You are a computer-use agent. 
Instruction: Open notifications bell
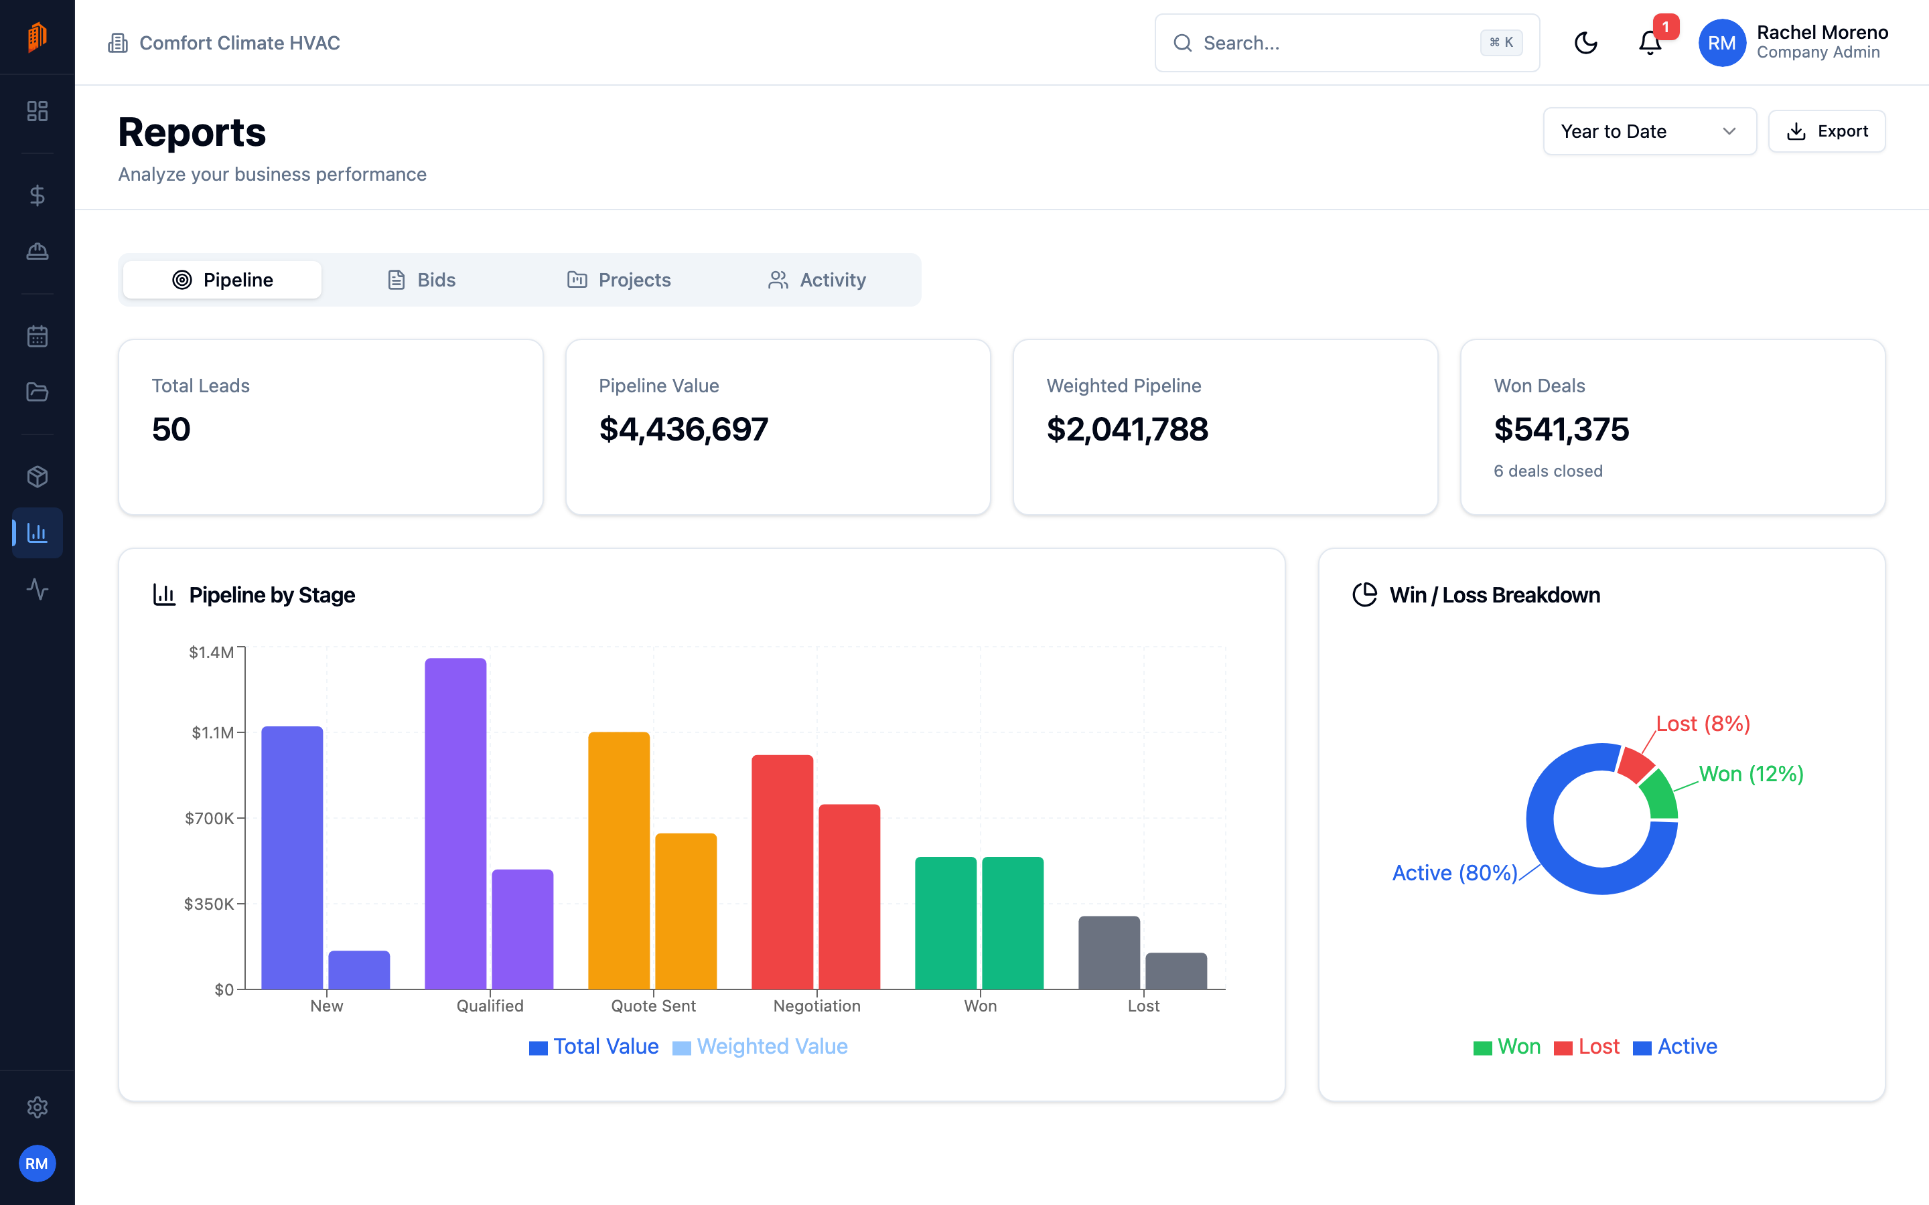tap(1649, 43)
